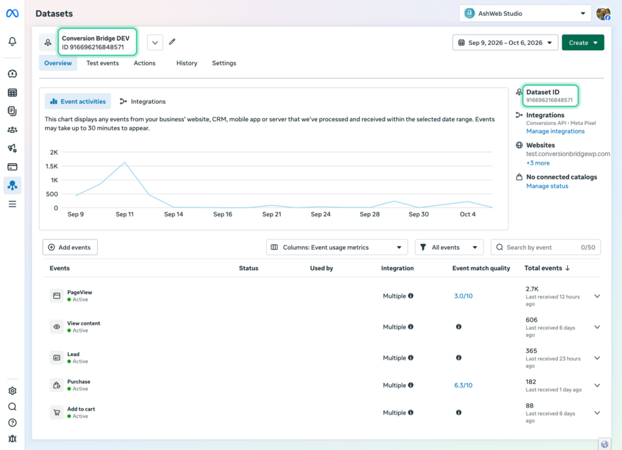Click the bug report icon
The height and width of the screenshot is (450, 622).
(12, 438)
